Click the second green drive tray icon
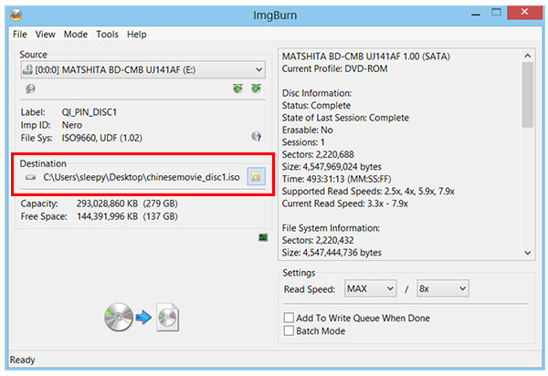Viewport: 548px width, 376px height. [x=257, y=89]
